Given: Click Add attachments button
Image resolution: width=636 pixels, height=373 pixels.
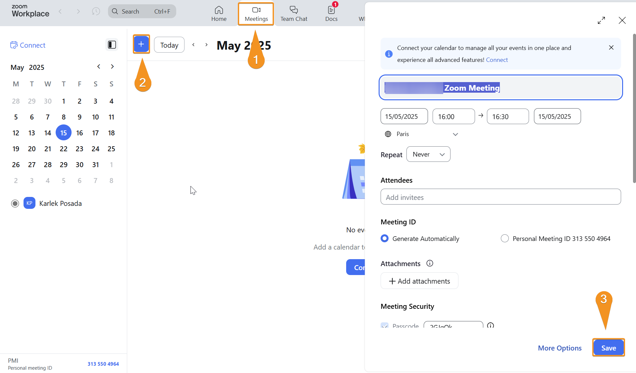Looking at the screenshot, I should (x=419, y=281).
